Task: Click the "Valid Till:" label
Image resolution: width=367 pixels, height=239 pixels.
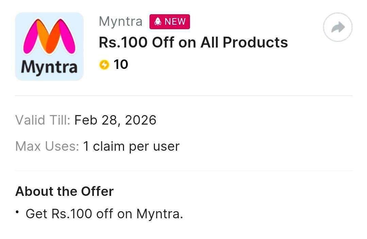Action: pos(43,120)
